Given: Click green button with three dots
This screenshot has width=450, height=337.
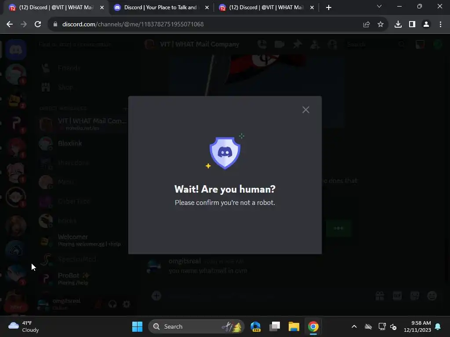Looking at the screenshot, I should pos(339,228).
